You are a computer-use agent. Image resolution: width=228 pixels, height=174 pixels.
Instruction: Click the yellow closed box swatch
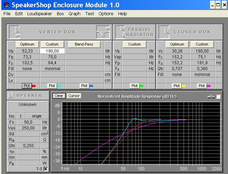[x=184, y=86]
